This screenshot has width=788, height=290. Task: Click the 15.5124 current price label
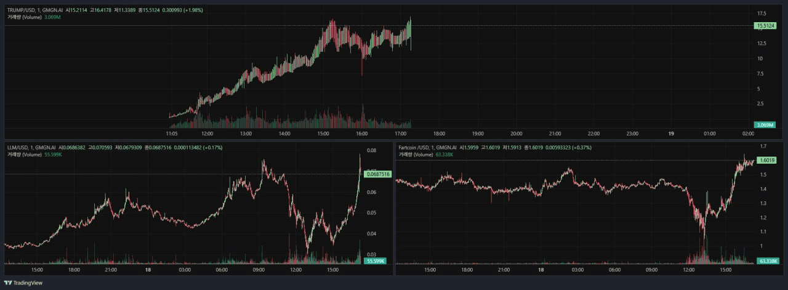(x=766, y=26)
